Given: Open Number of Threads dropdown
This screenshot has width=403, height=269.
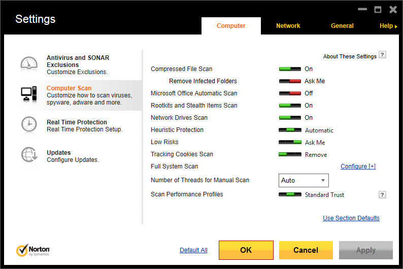Looking at the screenshot, I should (304, 180).
